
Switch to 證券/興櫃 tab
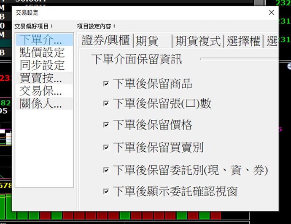[105, 40]
